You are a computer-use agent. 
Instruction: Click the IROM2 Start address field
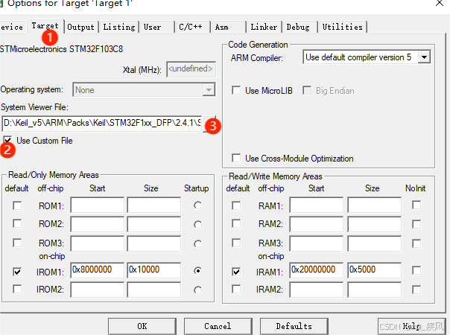98,290
